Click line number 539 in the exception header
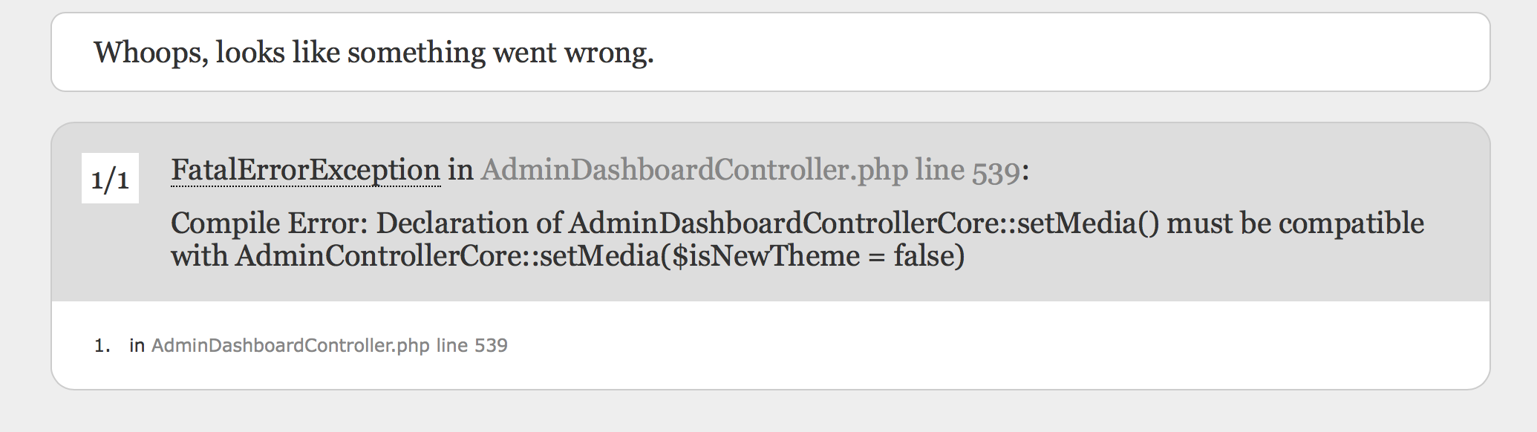Screen dimensions: 1537x432 996,171
